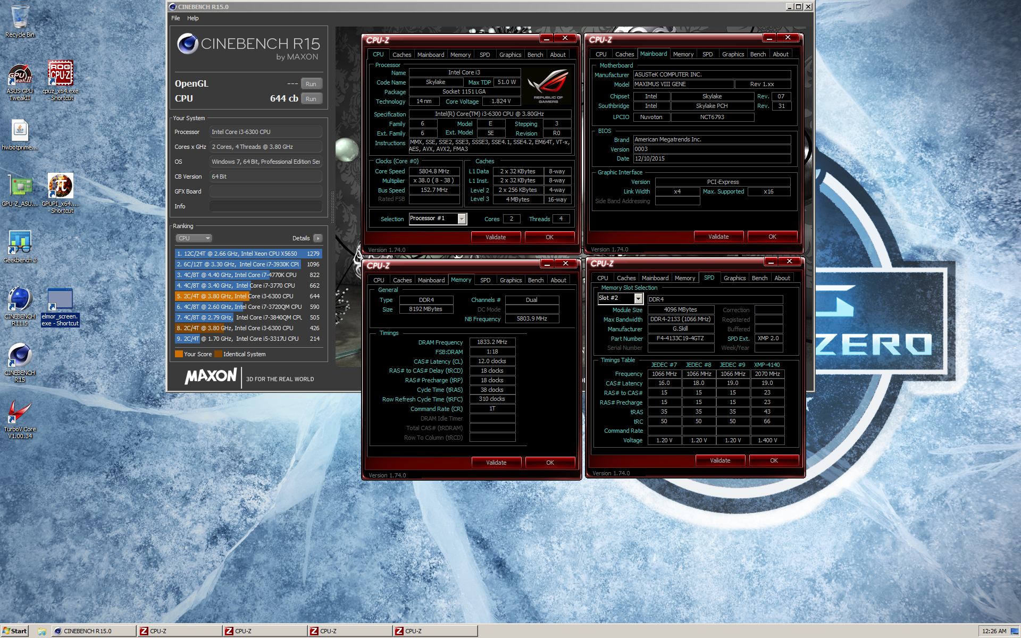This screenshot has height=638, width=1021.
Task: Click the Cinebench R15 logo sphere
Action: click(x=188, y=44)
